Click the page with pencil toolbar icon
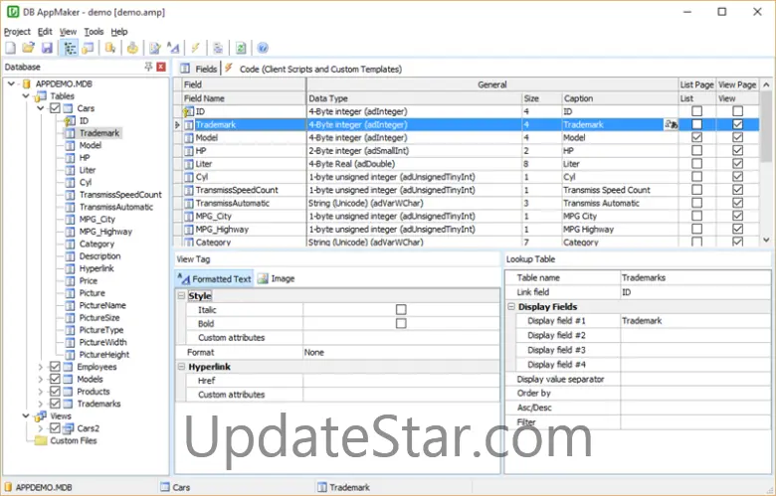The height and width of the screenshot is (496, 776). (x=155, y=48)
